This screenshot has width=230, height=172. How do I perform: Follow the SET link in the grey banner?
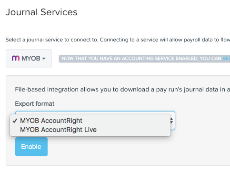coord(226,59)
